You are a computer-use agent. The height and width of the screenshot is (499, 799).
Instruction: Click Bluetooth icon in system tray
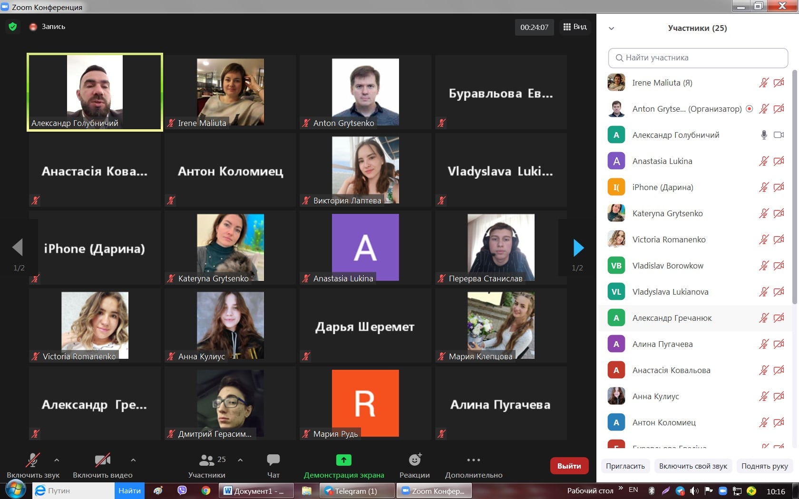pyautogui.click(x=652, y=490)
